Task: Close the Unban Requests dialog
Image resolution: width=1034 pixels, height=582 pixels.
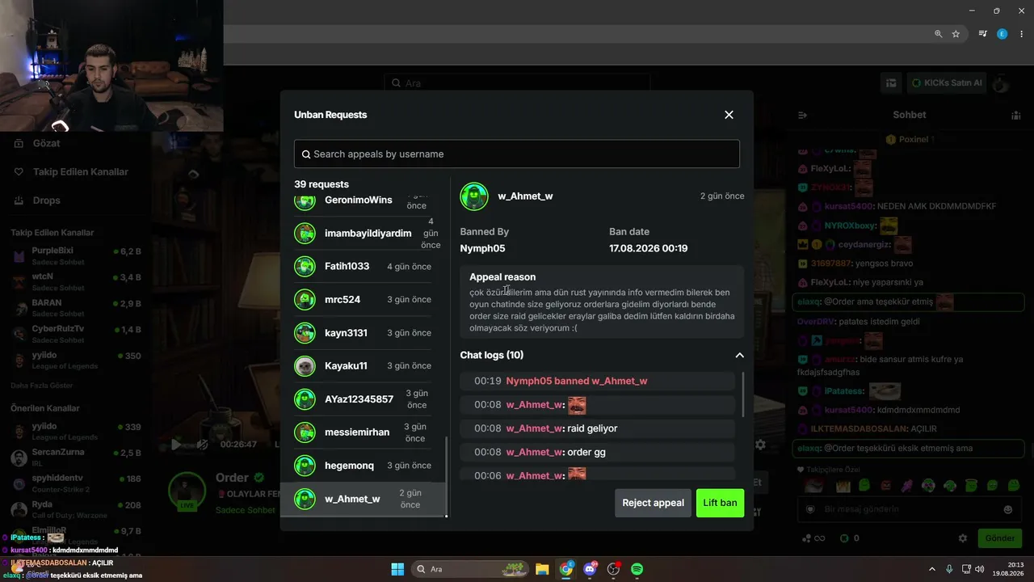Action: tap(729, 115)
